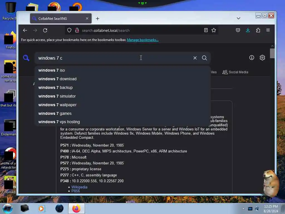The width and height of the screenshot is (285, 214).
Task: Choose suggestion windows 7 iso
Action: tap(123, 70)
